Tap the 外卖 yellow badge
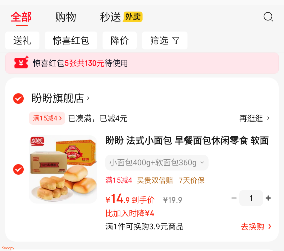Screen dimensions: 284x251 (x=133, y=17)
